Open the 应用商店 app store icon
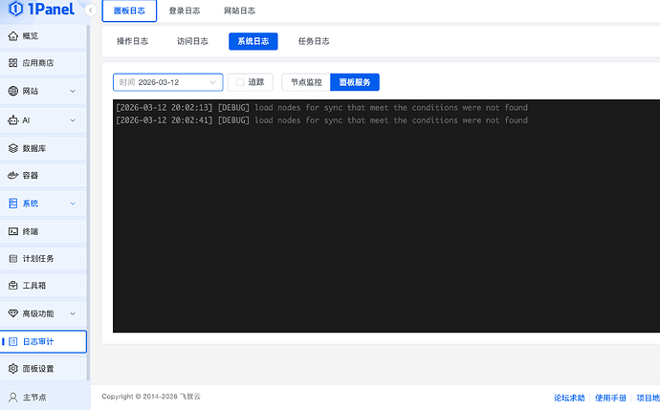The image size is (660, 410). pos(12,63)
